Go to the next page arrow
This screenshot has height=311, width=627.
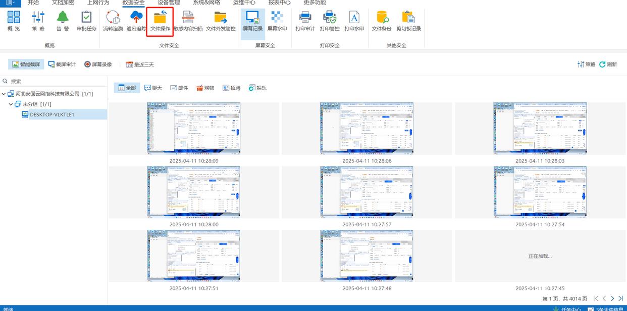[612, 299]
